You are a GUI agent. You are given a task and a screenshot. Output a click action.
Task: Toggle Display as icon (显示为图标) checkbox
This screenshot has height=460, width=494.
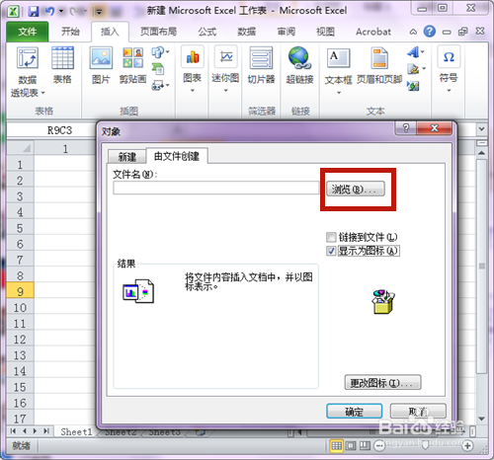[x=331, y=251]
